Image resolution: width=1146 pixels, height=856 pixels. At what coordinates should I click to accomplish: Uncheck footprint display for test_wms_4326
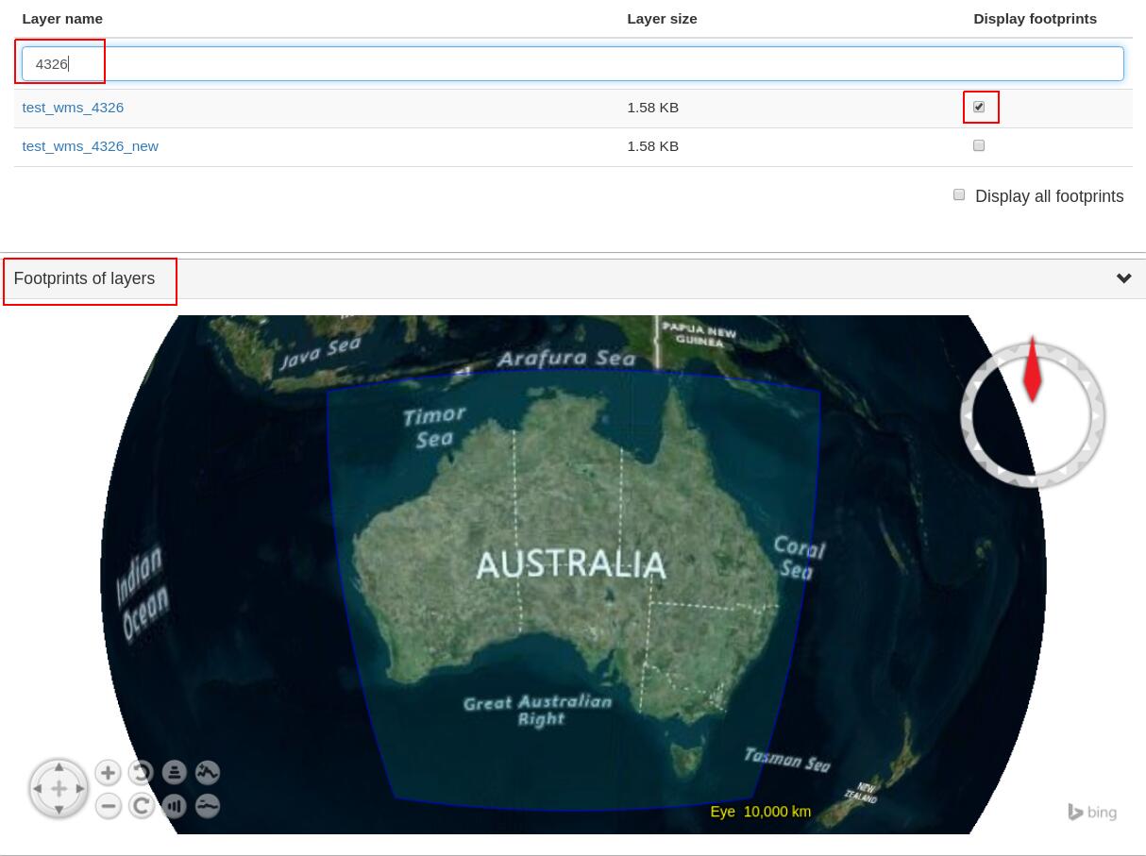tap(979, 107)
